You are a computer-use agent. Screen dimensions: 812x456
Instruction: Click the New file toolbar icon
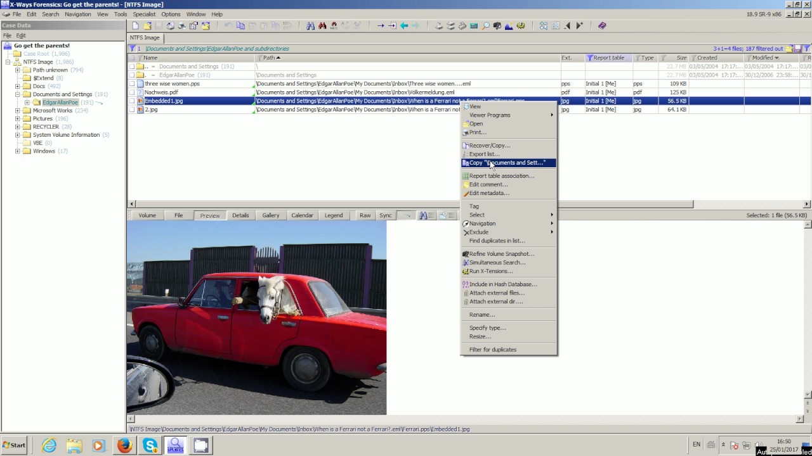pos(135,26)
